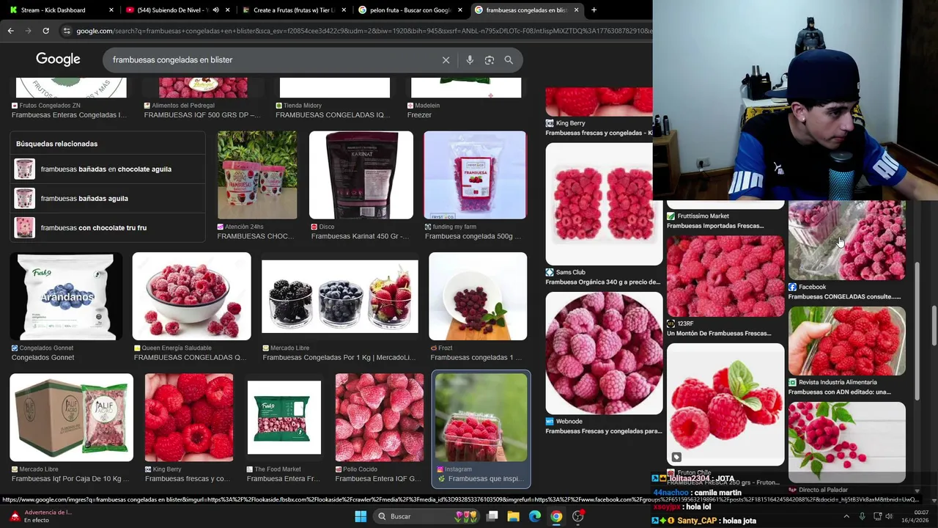Open weather warning widget on taskbar
Image resolution: width=938 pixels, height=528 pixels.
point(40,516)
